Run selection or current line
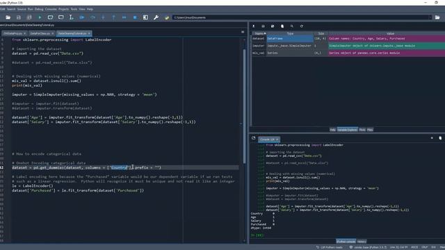Screen dimensions: 445x250 [x=71, y=17]
